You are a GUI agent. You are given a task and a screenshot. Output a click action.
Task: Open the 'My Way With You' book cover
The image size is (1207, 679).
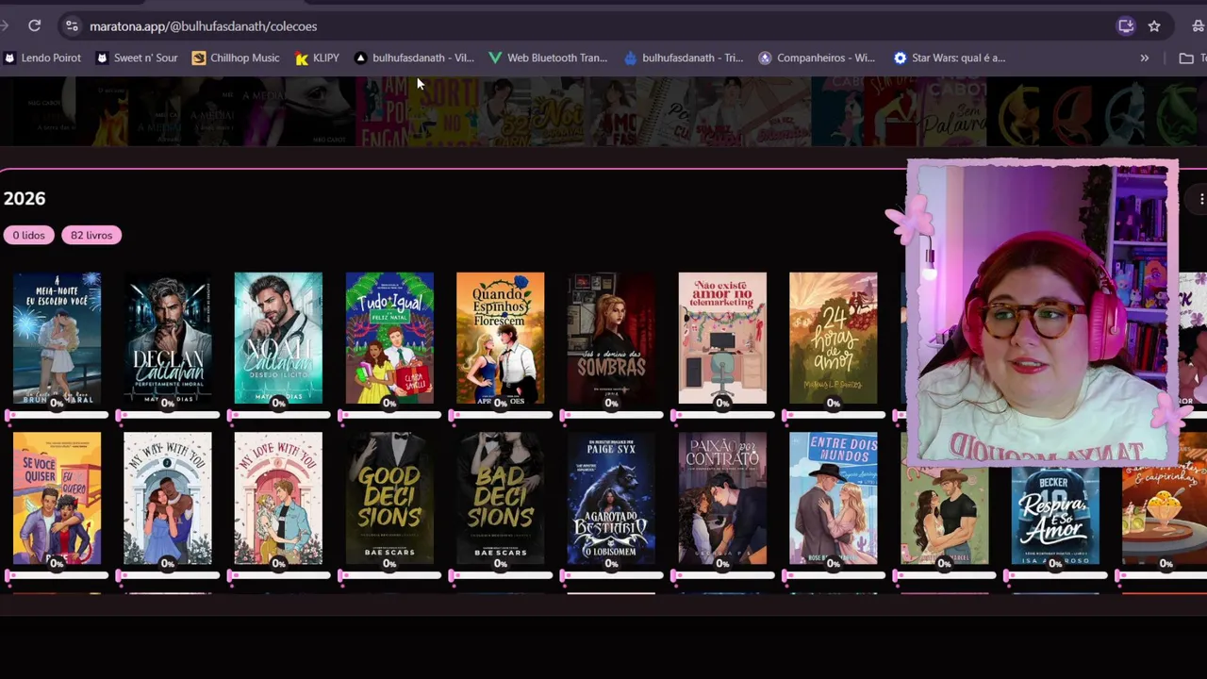[168, 498]
